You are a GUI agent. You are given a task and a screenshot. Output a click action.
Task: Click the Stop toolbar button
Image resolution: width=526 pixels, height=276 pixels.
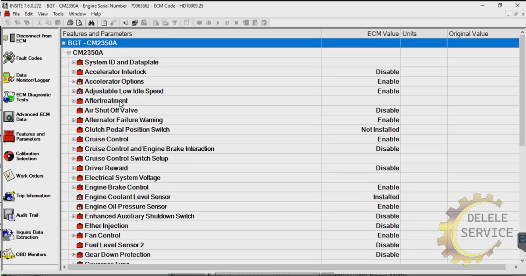pos(236,23)
